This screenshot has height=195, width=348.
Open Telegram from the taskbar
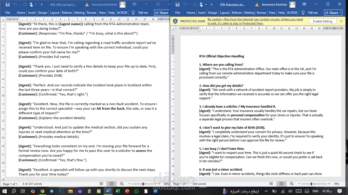(52, 191)
